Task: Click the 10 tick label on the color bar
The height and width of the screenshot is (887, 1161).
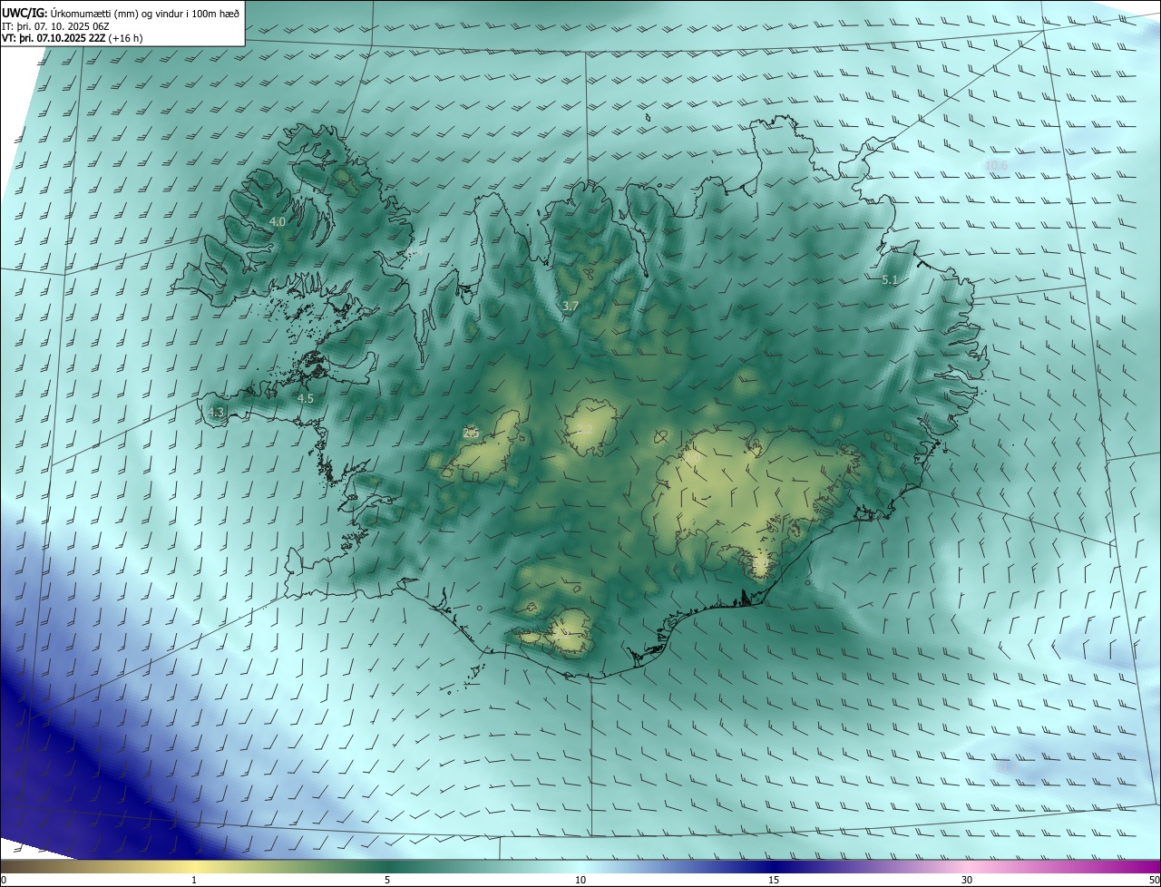Action: pos(580,880)
